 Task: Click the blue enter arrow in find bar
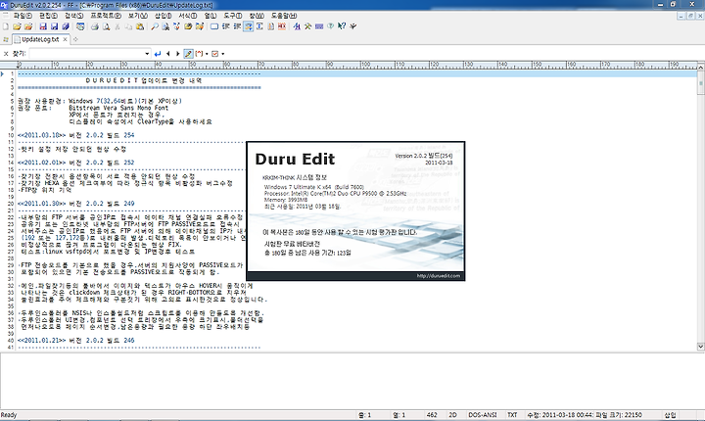point(158,54)
